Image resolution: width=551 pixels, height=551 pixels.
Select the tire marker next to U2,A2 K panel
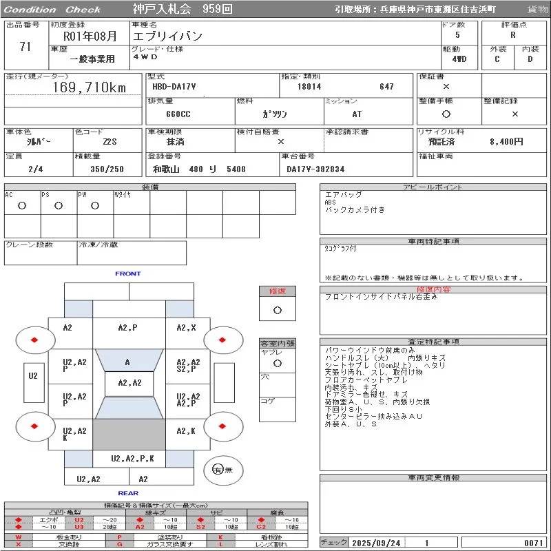(34, 427)
